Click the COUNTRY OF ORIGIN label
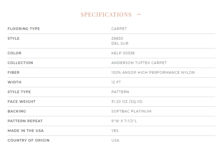 pos(29,140)
